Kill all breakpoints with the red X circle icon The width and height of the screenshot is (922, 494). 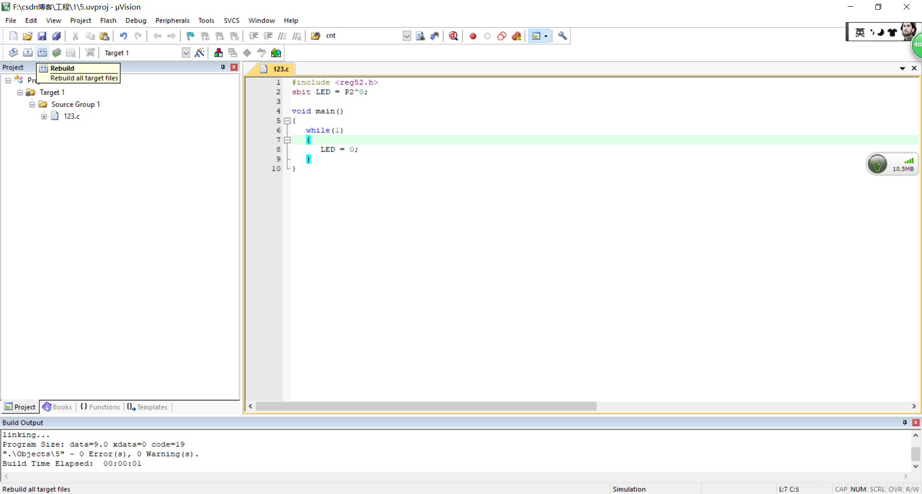tap(517, 36)
